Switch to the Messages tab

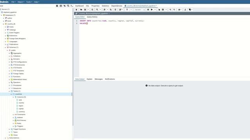98,79
